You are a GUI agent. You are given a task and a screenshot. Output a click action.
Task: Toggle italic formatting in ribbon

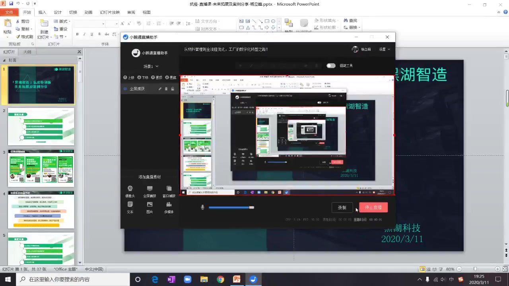click(x=85, y=35)
